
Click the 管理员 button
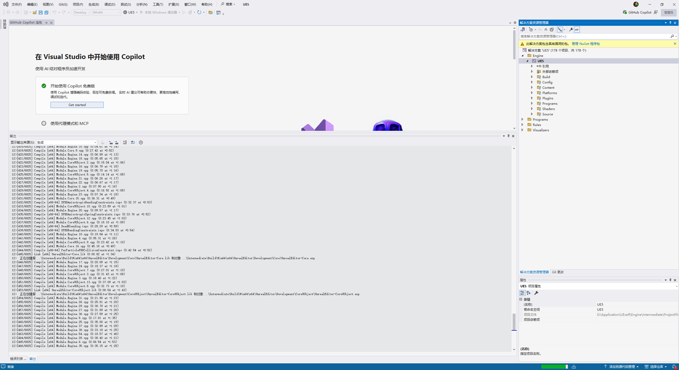click(669, 12)
